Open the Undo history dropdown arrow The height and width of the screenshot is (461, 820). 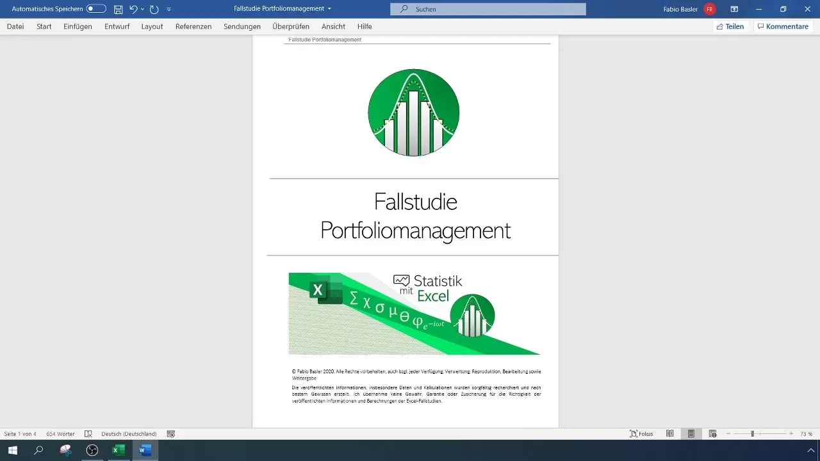[x=142, y=9]
